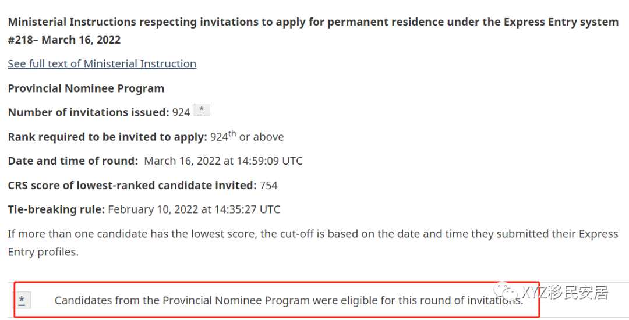Click the '924th or above' rank value

247,137
